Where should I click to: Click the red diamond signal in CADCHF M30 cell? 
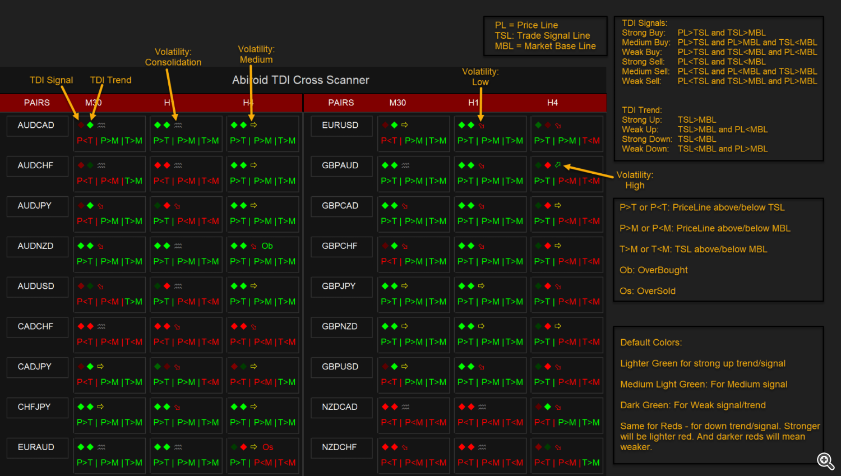coord(81,326)
